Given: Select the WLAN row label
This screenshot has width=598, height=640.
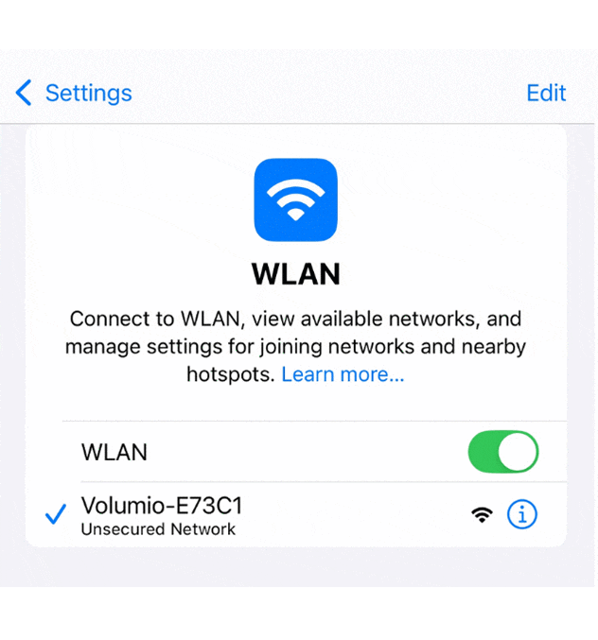Looking at the screenshot, I should click(x=114, y=452).
